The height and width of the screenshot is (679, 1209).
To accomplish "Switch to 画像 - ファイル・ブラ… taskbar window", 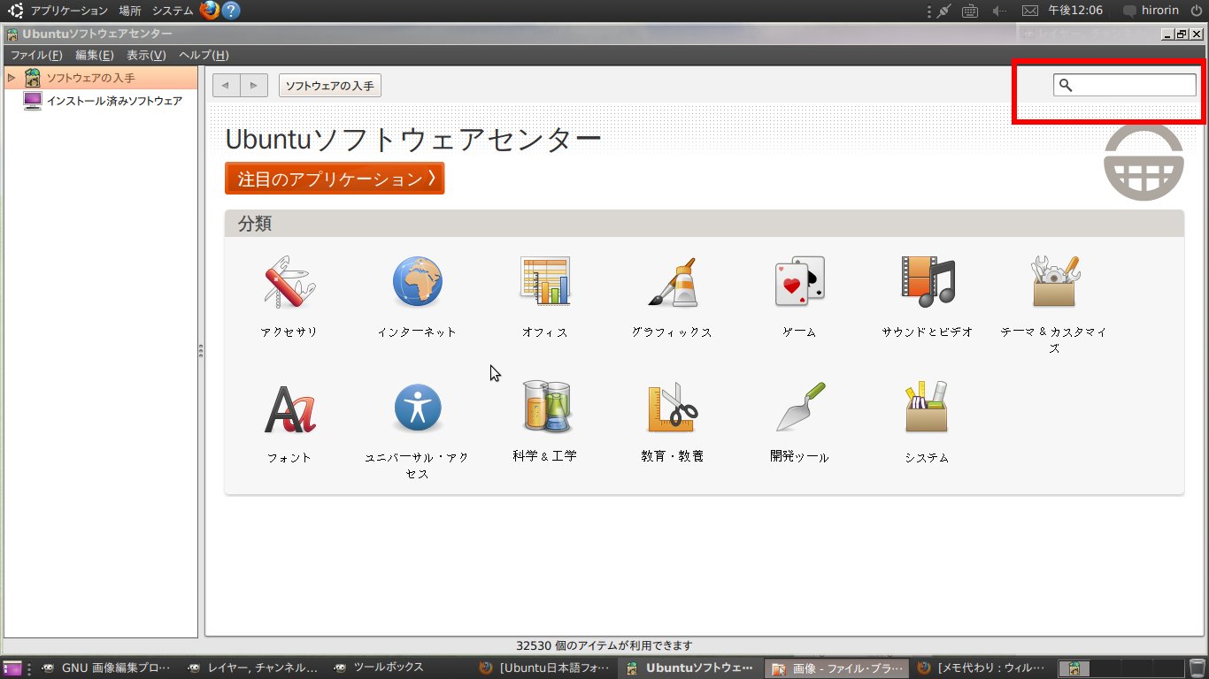I will click(x=837, y=668).
